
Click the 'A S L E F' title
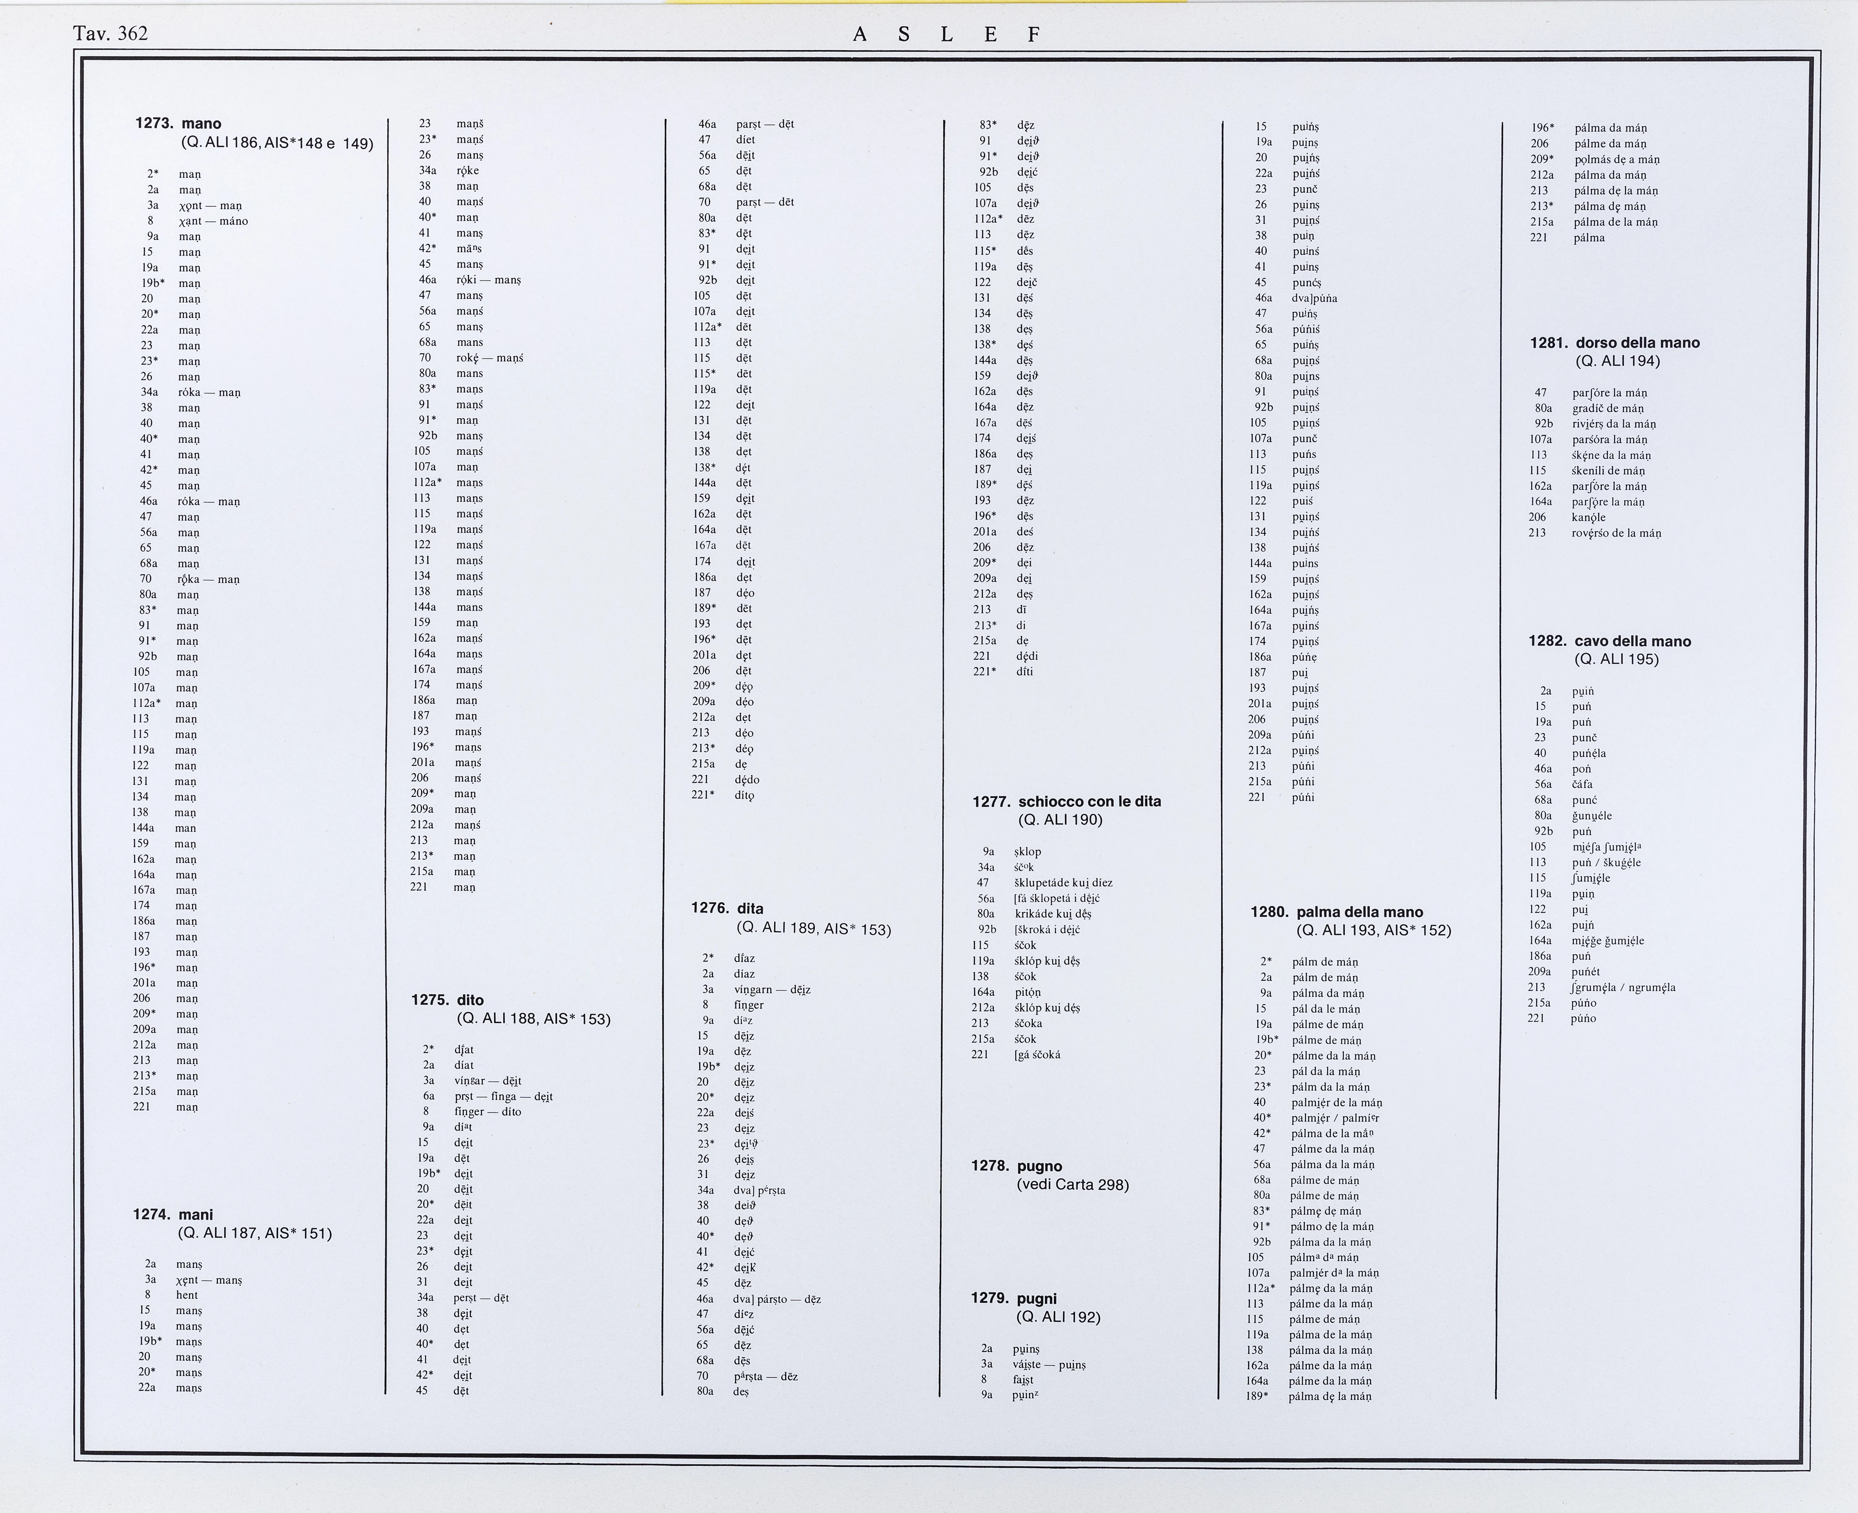coord(945,35)
